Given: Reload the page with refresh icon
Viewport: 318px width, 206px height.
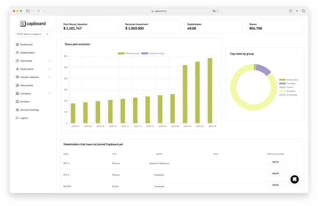Looking at the screenshot, I should pyautogui.click(x=217, y=11).
